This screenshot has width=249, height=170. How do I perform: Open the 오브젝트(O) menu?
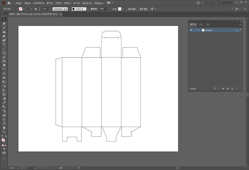(x=39, y=3)
